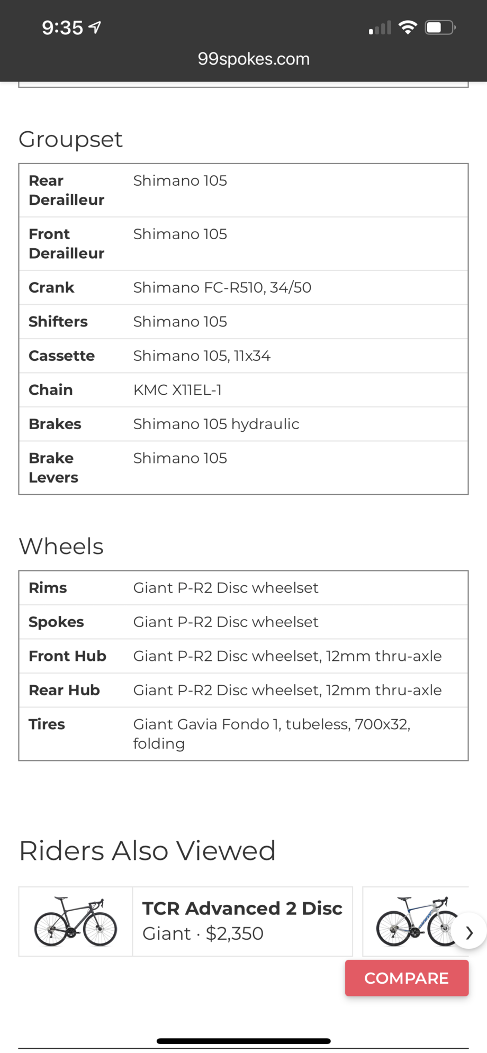The height and width of the screenshot is (1053, 487).
Task: Tap the Crank row Shimano FC-R510 value
Action: click(x=222, y=287)
